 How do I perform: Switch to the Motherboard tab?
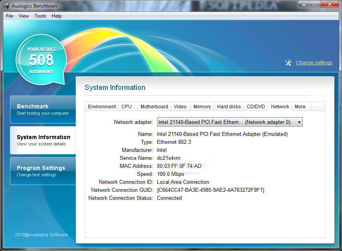point(154,106)
